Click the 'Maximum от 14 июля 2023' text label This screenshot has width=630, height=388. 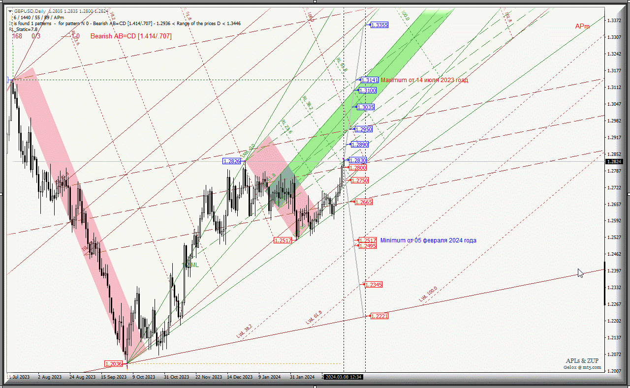coord(424,80)
